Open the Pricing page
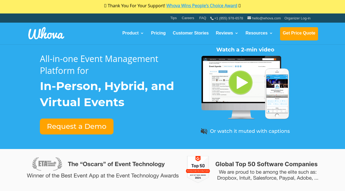The width and height of the screenshot is (345, 194). click(x=158, y=33)
